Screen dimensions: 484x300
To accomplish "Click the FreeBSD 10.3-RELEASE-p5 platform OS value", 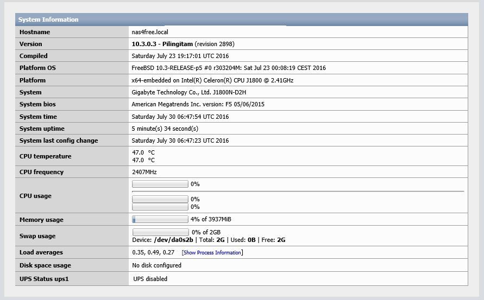I will tap(228, 68).
